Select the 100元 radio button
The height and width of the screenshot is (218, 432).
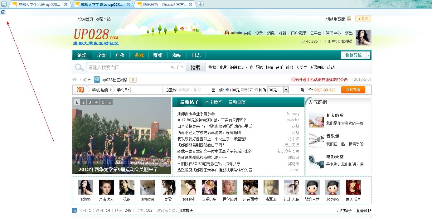(x=227, y=90)
